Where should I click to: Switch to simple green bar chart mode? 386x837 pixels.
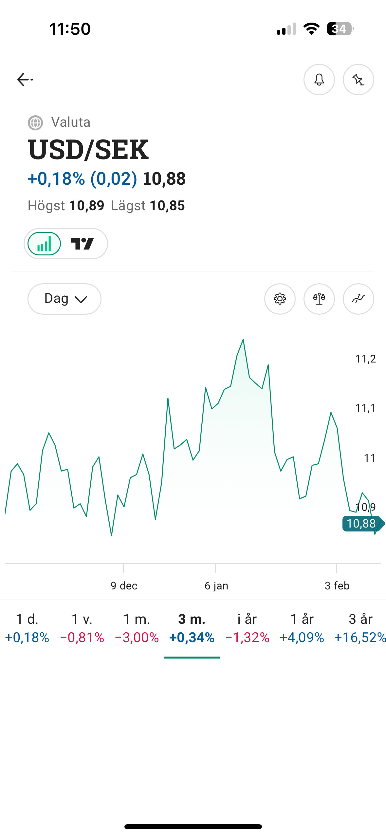[x=45, y=244]
